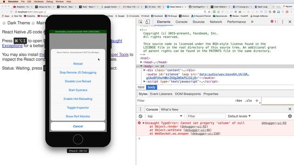Expand the head element node
The width and height of the screenshot is (294, 165).
click(141, 62)
